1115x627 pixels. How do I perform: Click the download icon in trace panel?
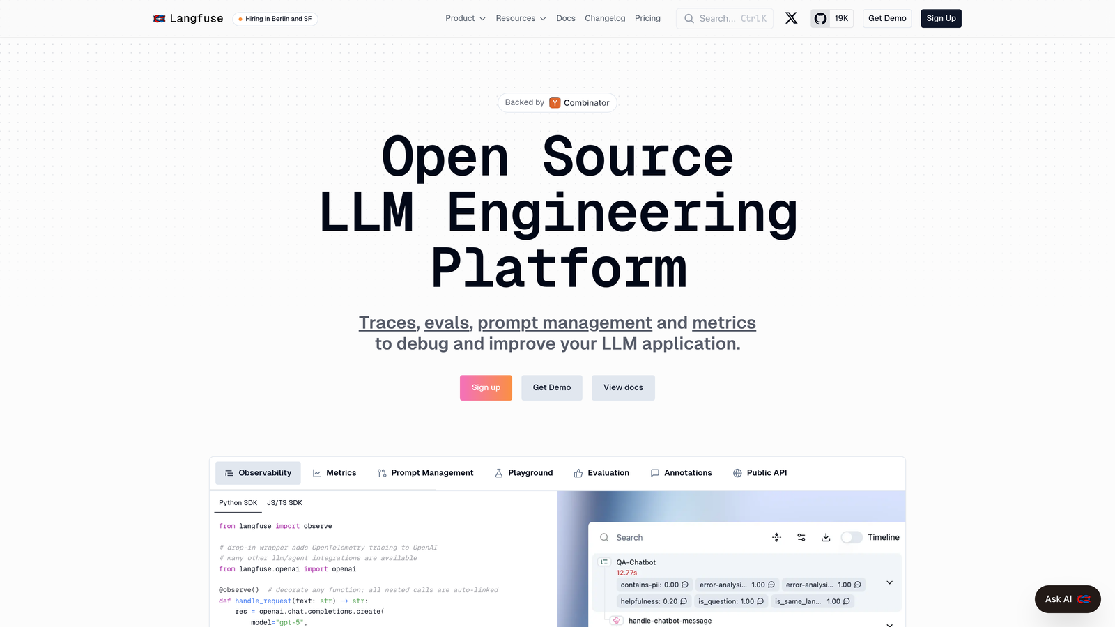click(826, 537)
